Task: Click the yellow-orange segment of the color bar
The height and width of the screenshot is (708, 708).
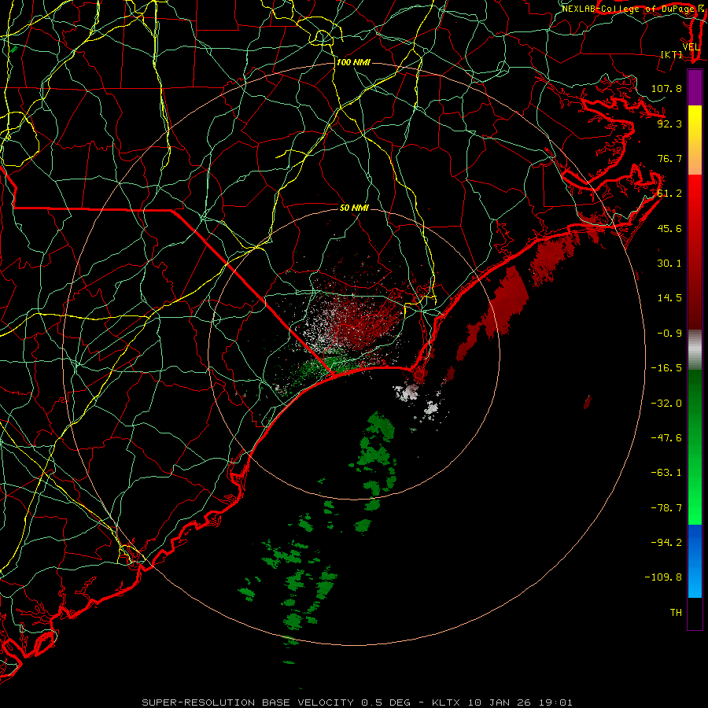Action: (695, 140)
